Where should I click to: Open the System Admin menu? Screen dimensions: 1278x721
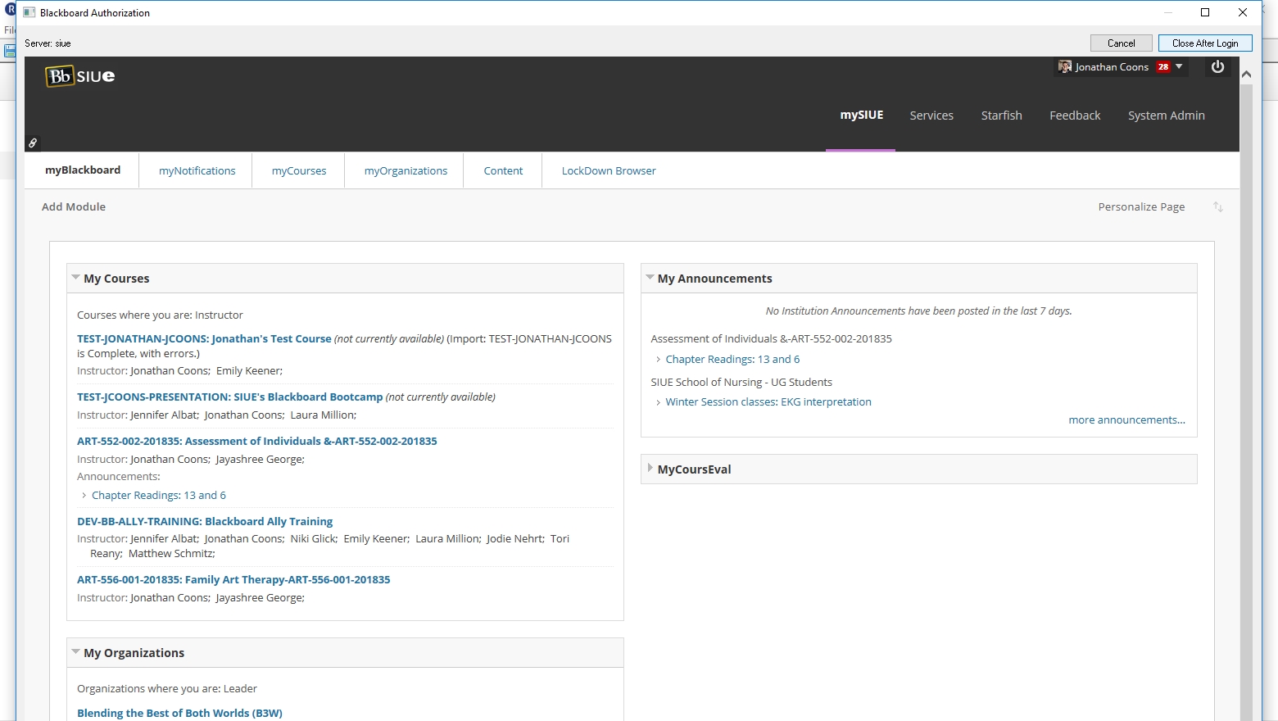pyautogui.click(x=1166, y=116)
